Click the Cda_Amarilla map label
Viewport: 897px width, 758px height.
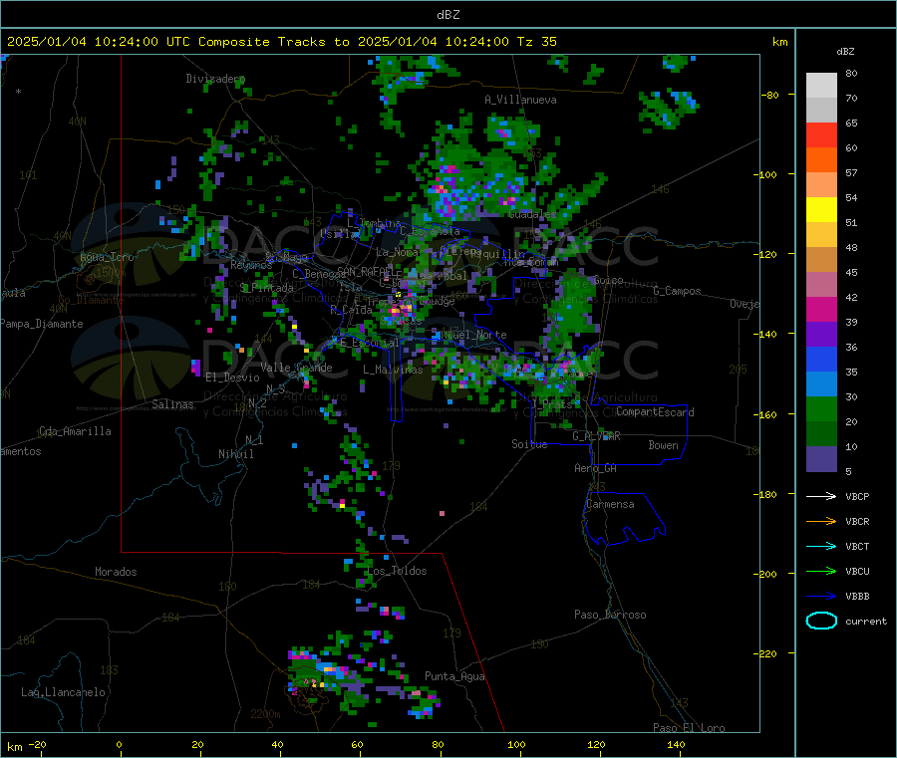75,431
